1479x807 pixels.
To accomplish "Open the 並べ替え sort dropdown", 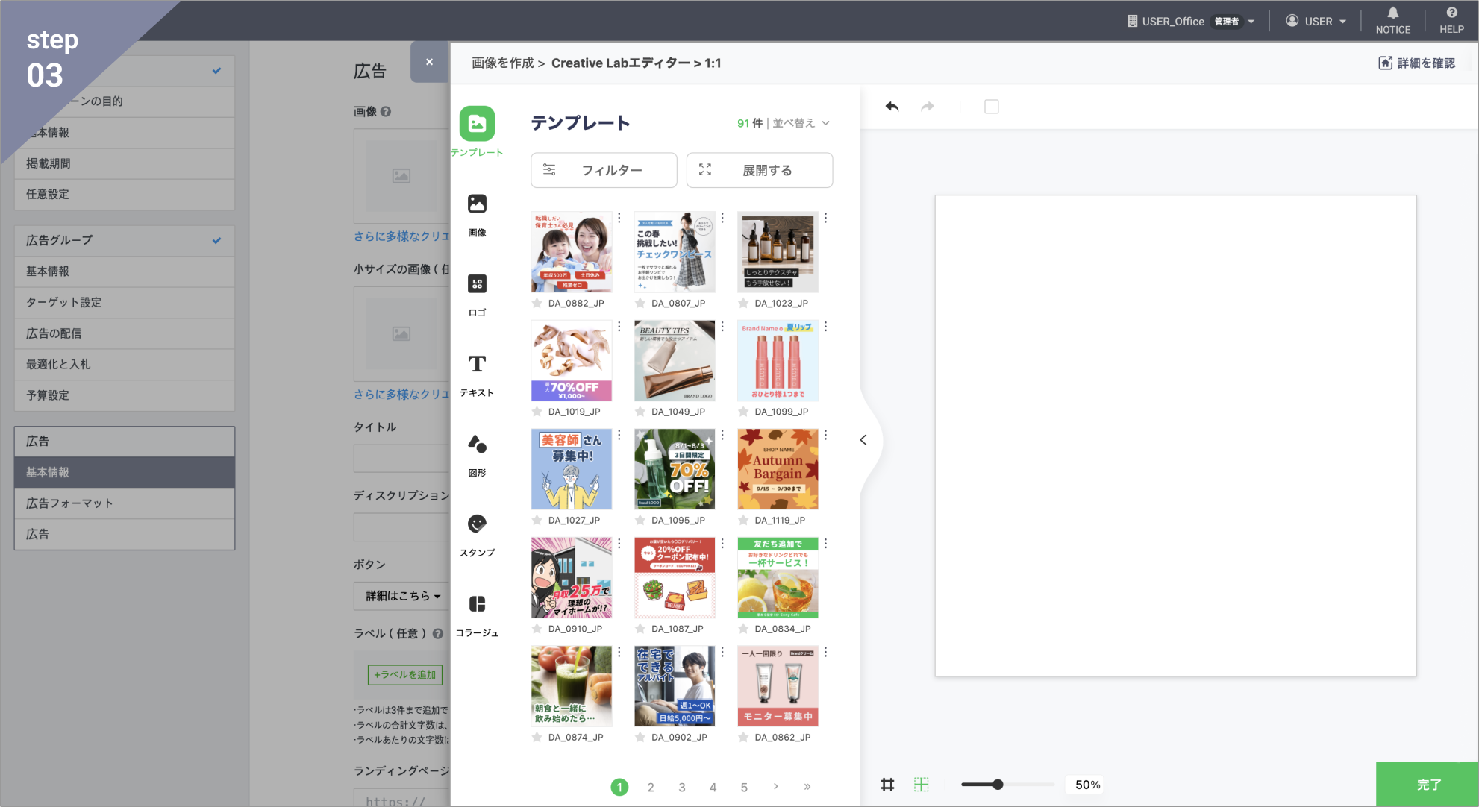I will coord(801,123).
